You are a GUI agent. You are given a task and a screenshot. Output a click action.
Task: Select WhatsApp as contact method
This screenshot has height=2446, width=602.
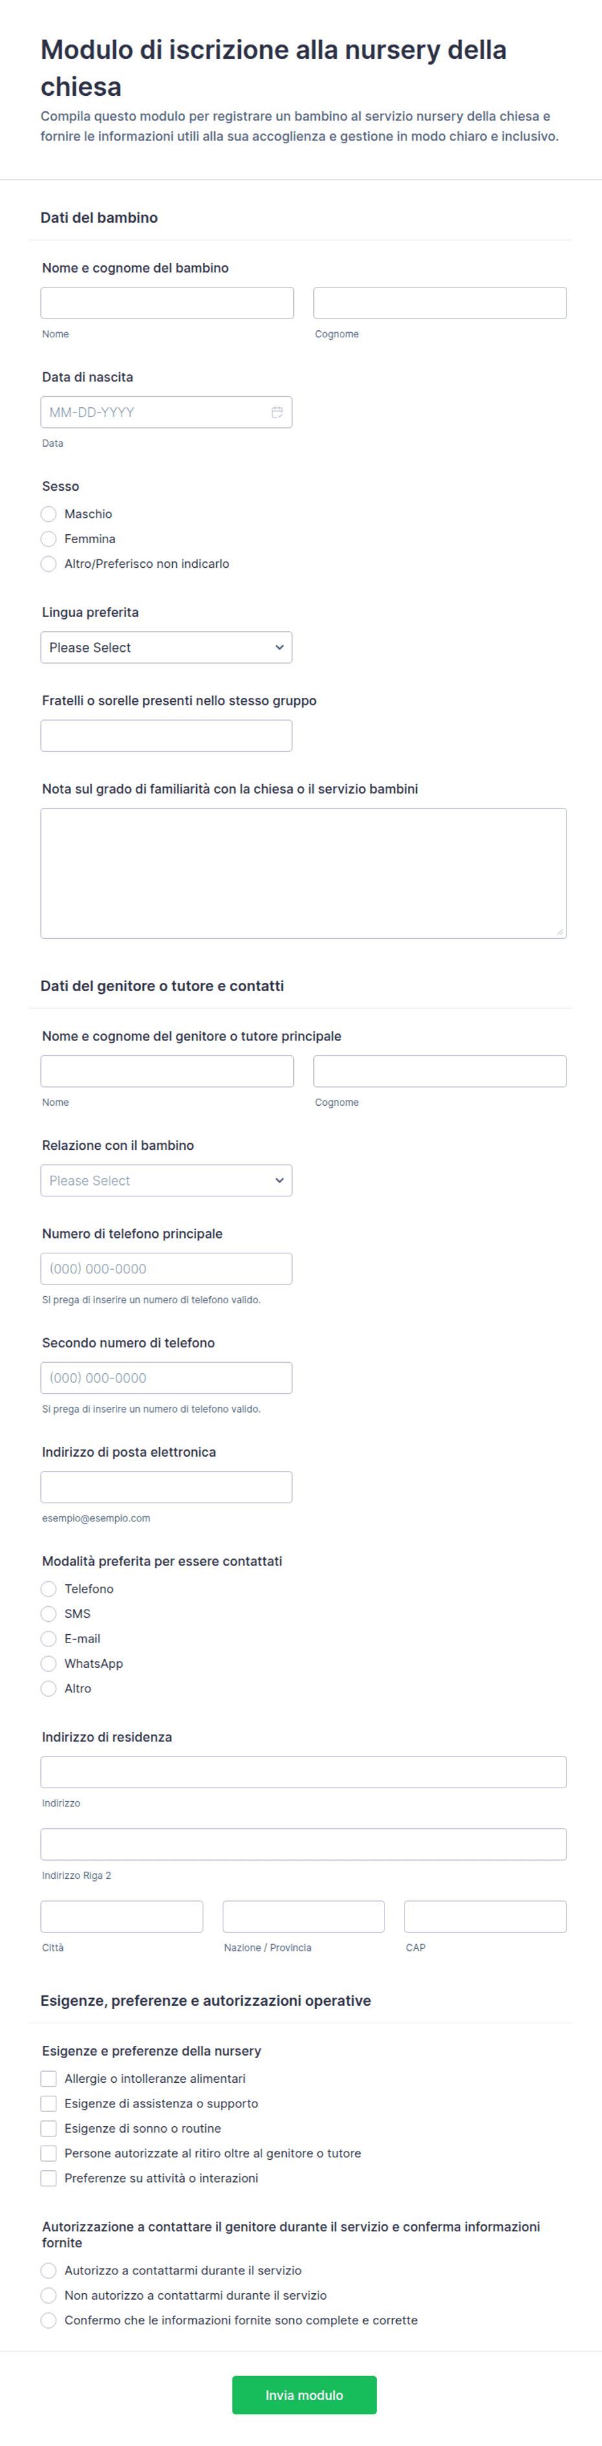49,1664
